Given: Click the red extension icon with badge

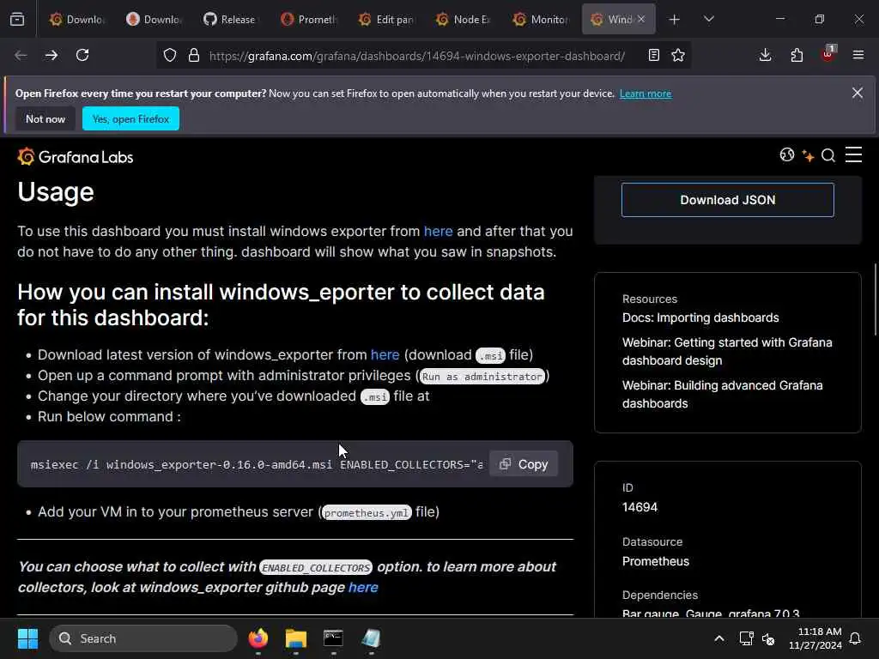Looking at the screenshot, I should click(828, 54).
